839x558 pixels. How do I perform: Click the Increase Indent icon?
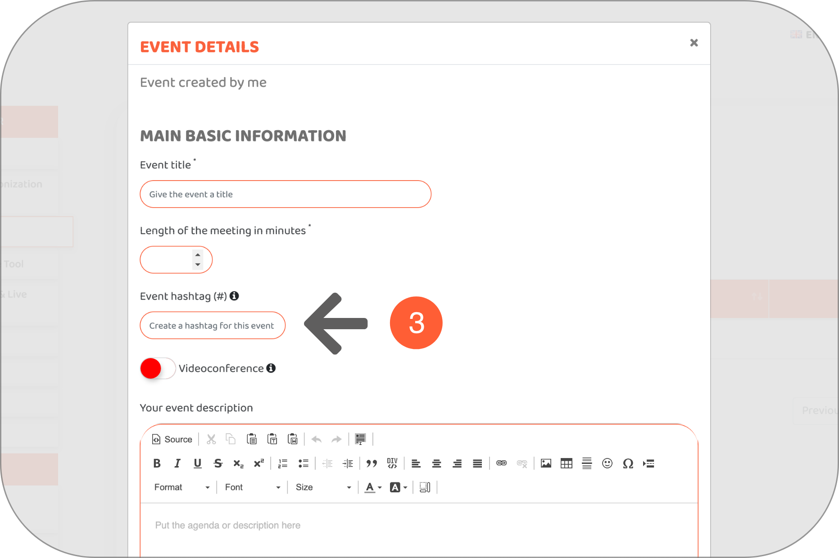point(348,463)
